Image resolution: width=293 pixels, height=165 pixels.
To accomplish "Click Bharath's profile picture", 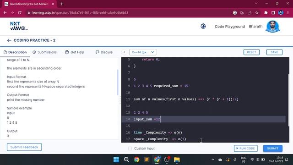I will (272, 27).
